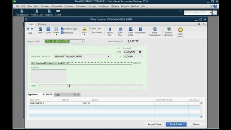Expand hidden icon bar items chevron
231x130 pixels.
tap(180, 11)
